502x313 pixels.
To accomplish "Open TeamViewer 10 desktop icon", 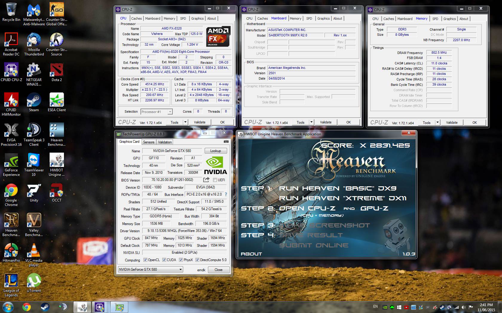I will (x=34, y=165).
